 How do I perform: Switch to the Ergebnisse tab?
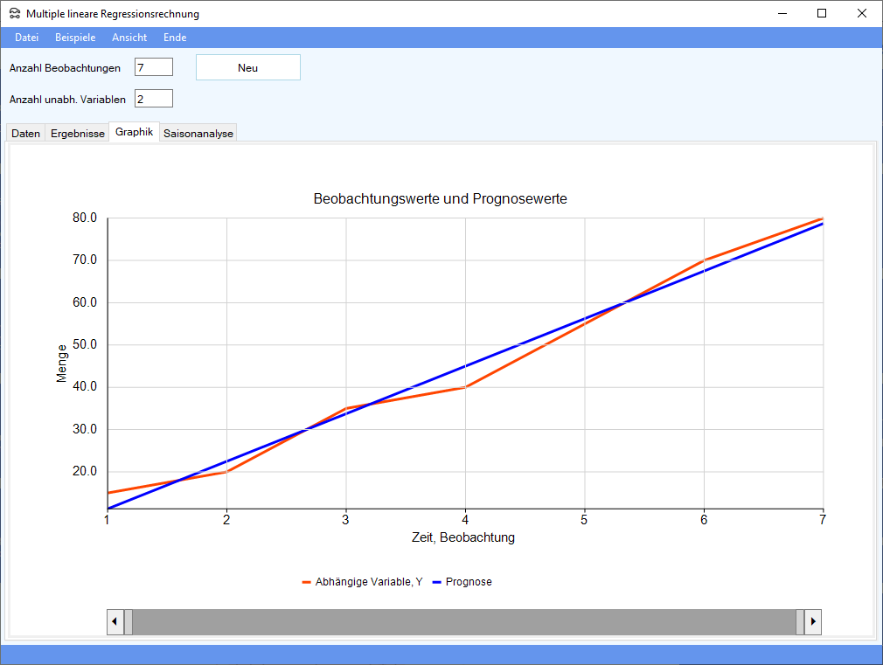click(x=77, y=134)
